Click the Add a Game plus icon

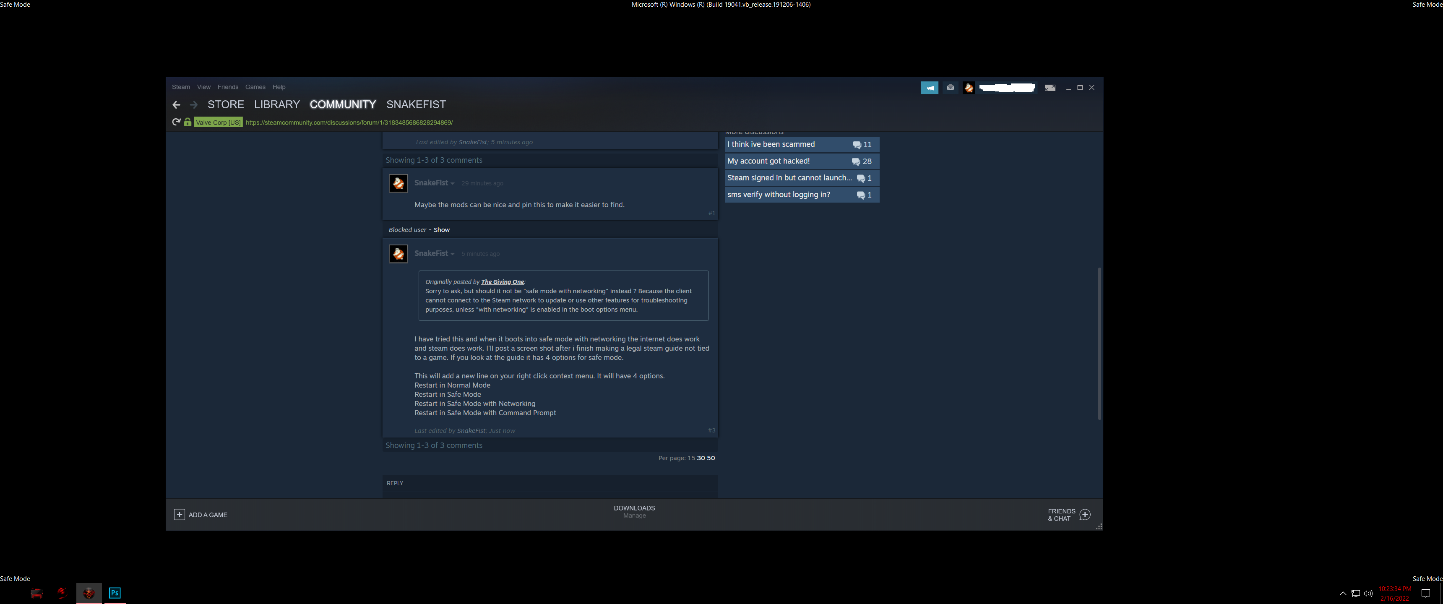point(179,514)
